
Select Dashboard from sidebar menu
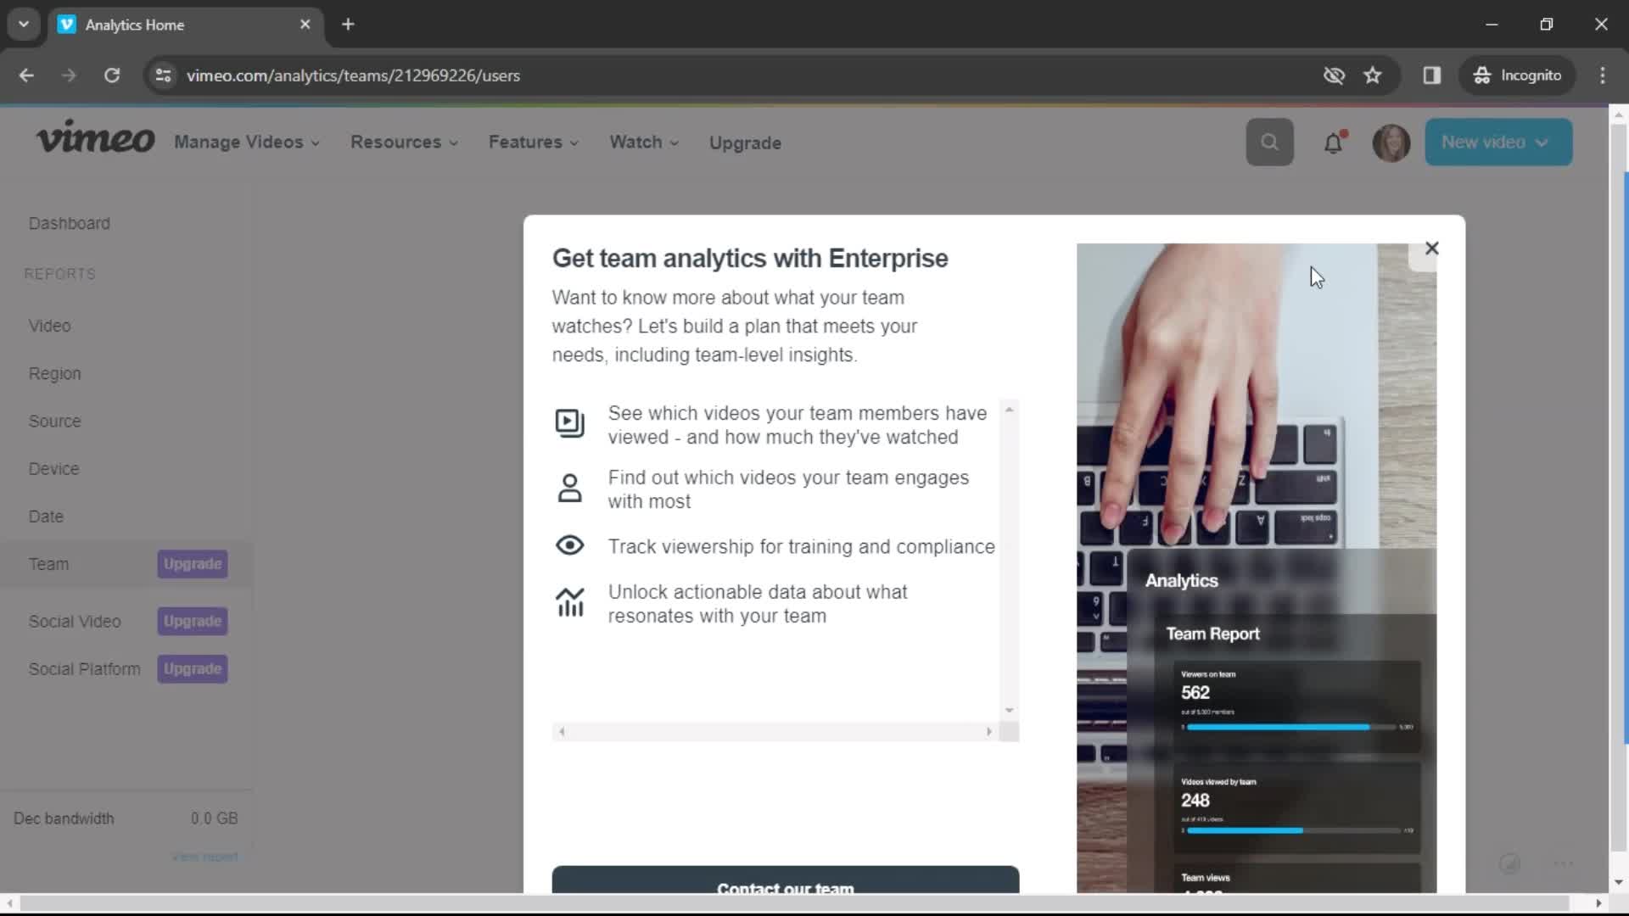[x=70, y=222]
